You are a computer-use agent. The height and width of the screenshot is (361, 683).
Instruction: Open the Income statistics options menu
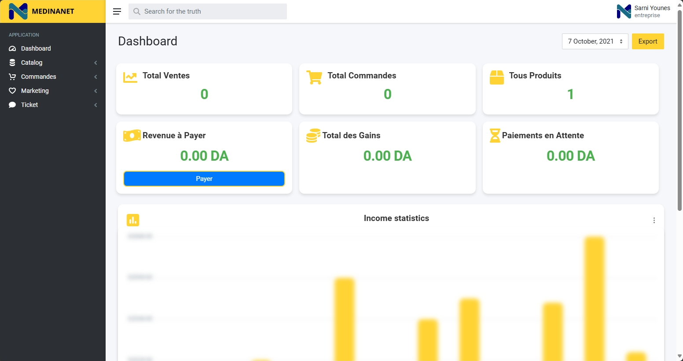pyautogui.click(x=654, y=220)
